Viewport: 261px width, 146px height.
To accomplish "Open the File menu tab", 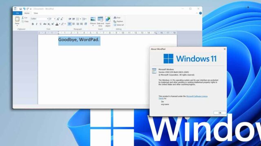I will (18, 13).
